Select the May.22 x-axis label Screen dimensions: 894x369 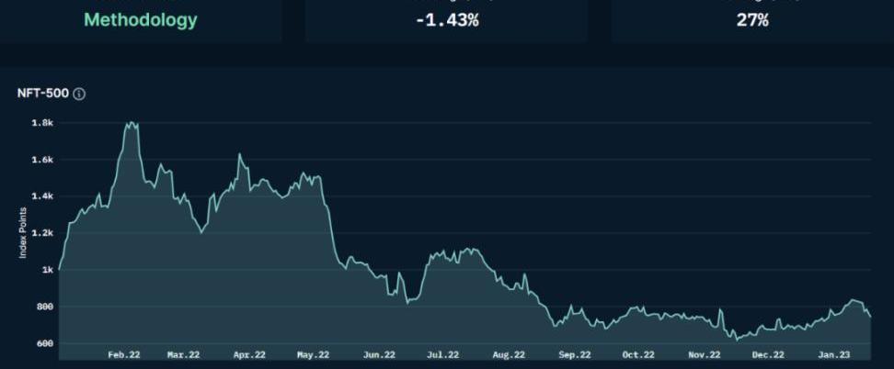pyautogui.click(x=313, y=354)
